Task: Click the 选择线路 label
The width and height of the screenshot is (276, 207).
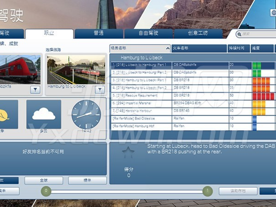Action: pos(53,50)
